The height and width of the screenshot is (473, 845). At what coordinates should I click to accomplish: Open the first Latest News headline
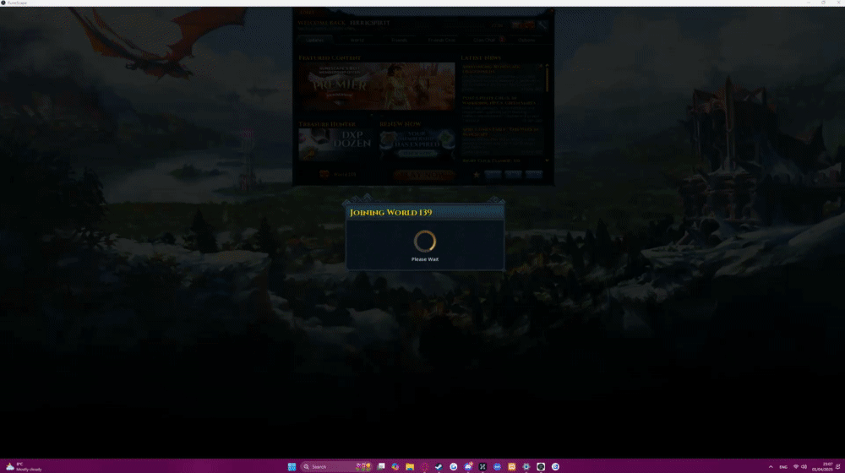coord(491,69)
